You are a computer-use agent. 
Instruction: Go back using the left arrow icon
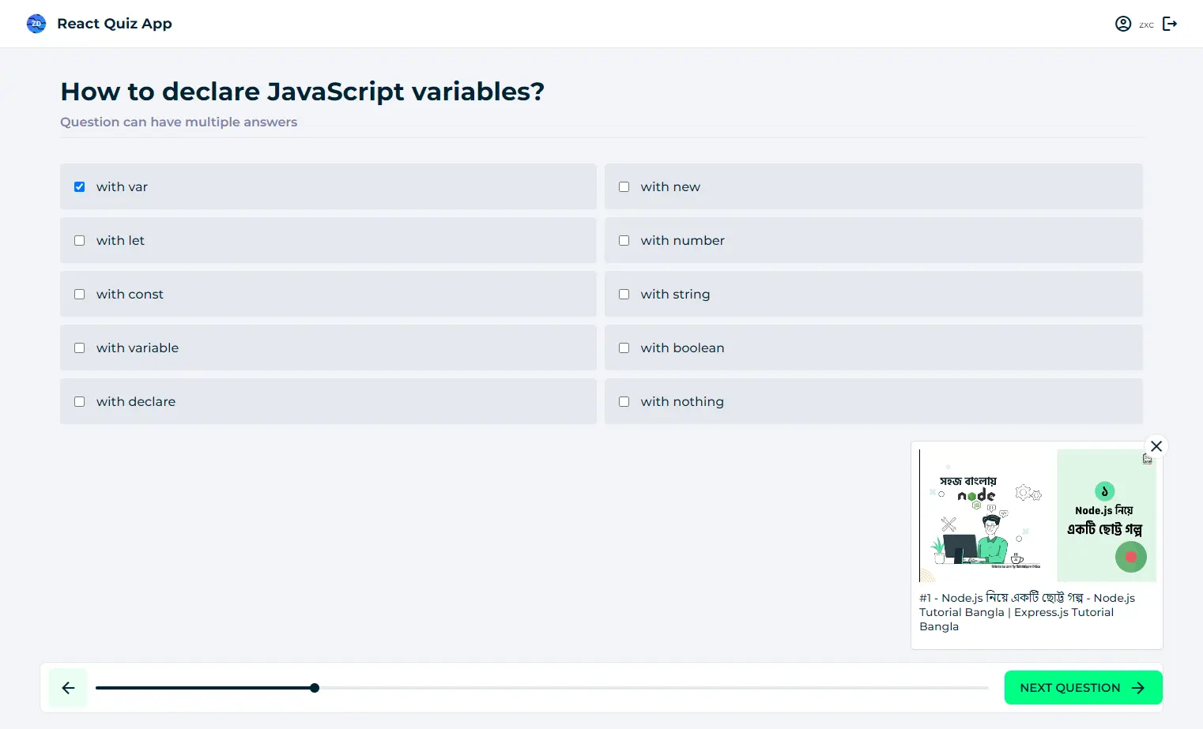(68, 688)
